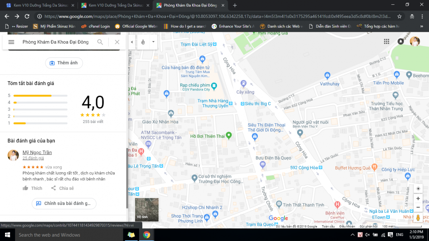
Task: Click the Người giữ vật nuôi marker
Action: 300,133
